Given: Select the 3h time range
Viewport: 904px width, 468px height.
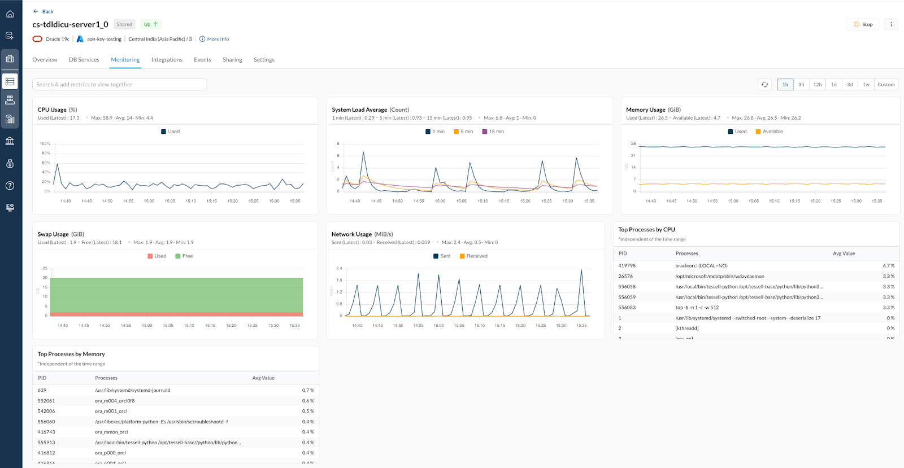Looking at the screenshot, I should [801, 85].
